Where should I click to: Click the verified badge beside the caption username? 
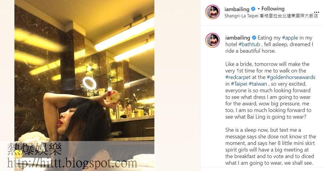point(254,38)
